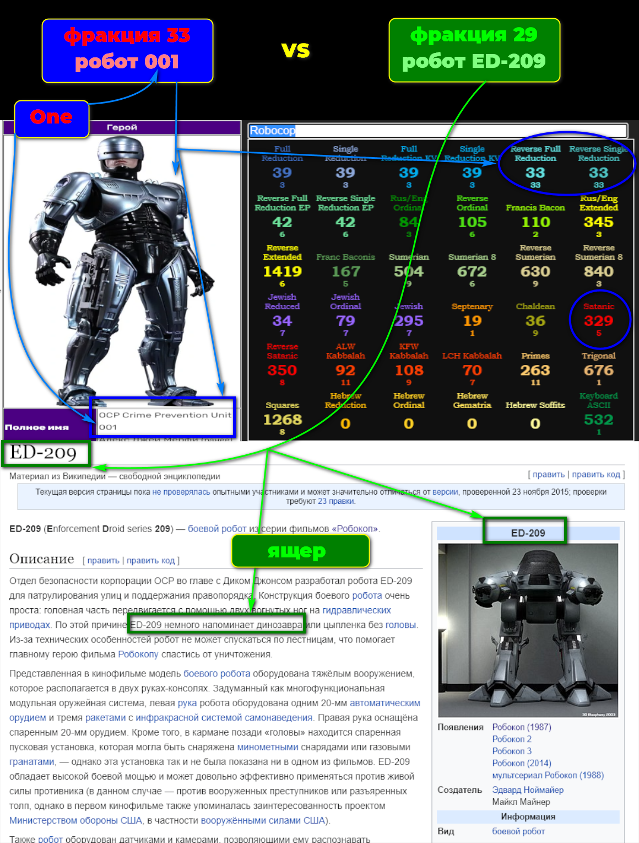This screenshot has height=843, width=639.
Task: Select the Reverse Extended cipher value 1419
Action: [x=282, y=272]
